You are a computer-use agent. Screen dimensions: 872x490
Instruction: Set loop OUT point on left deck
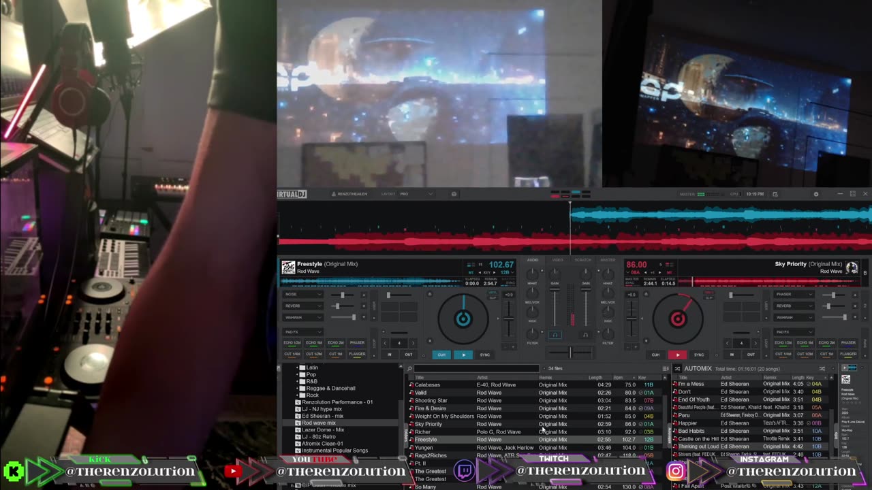409,354
